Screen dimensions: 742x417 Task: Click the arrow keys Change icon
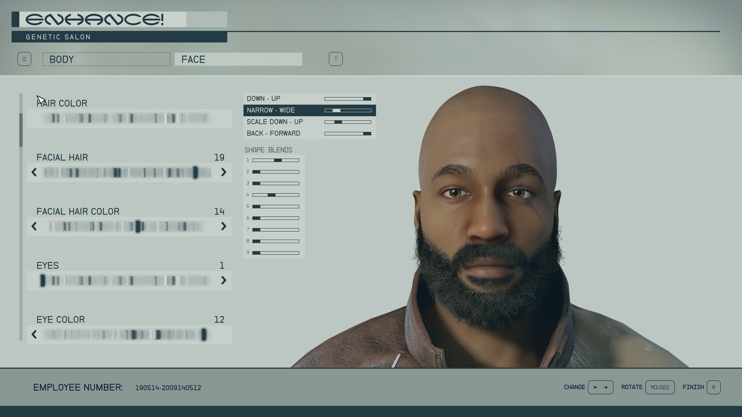(600, 387)
